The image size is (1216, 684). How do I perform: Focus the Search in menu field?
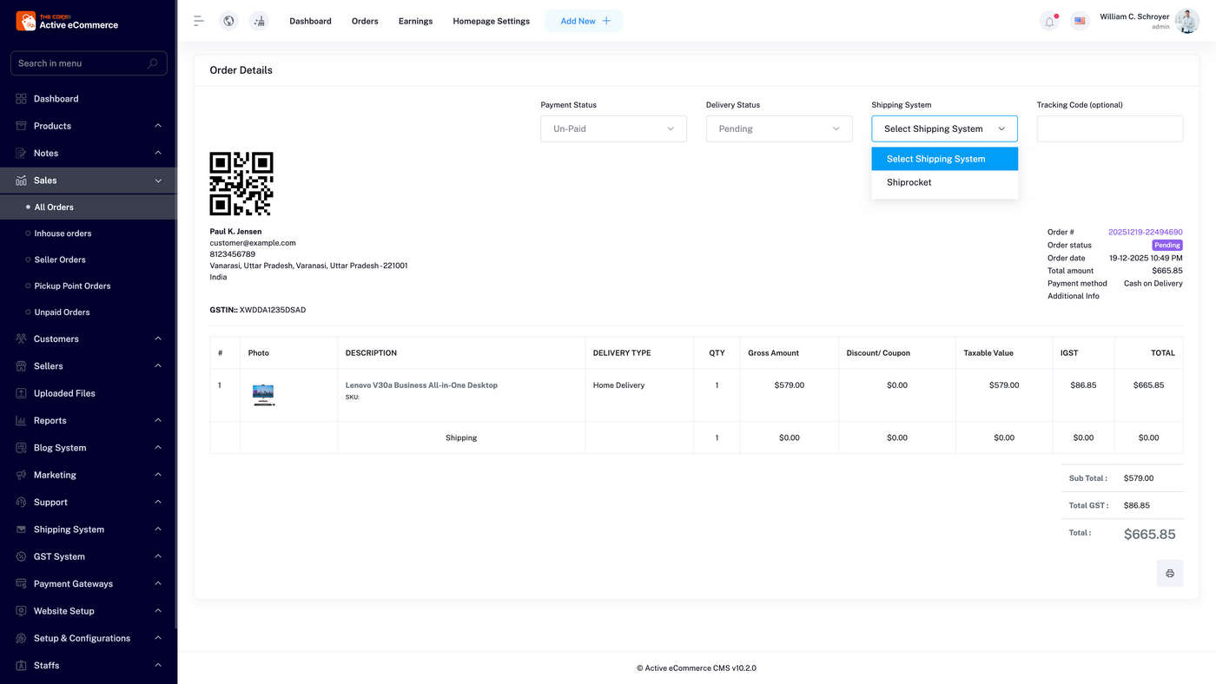click(x=89, y=63)
